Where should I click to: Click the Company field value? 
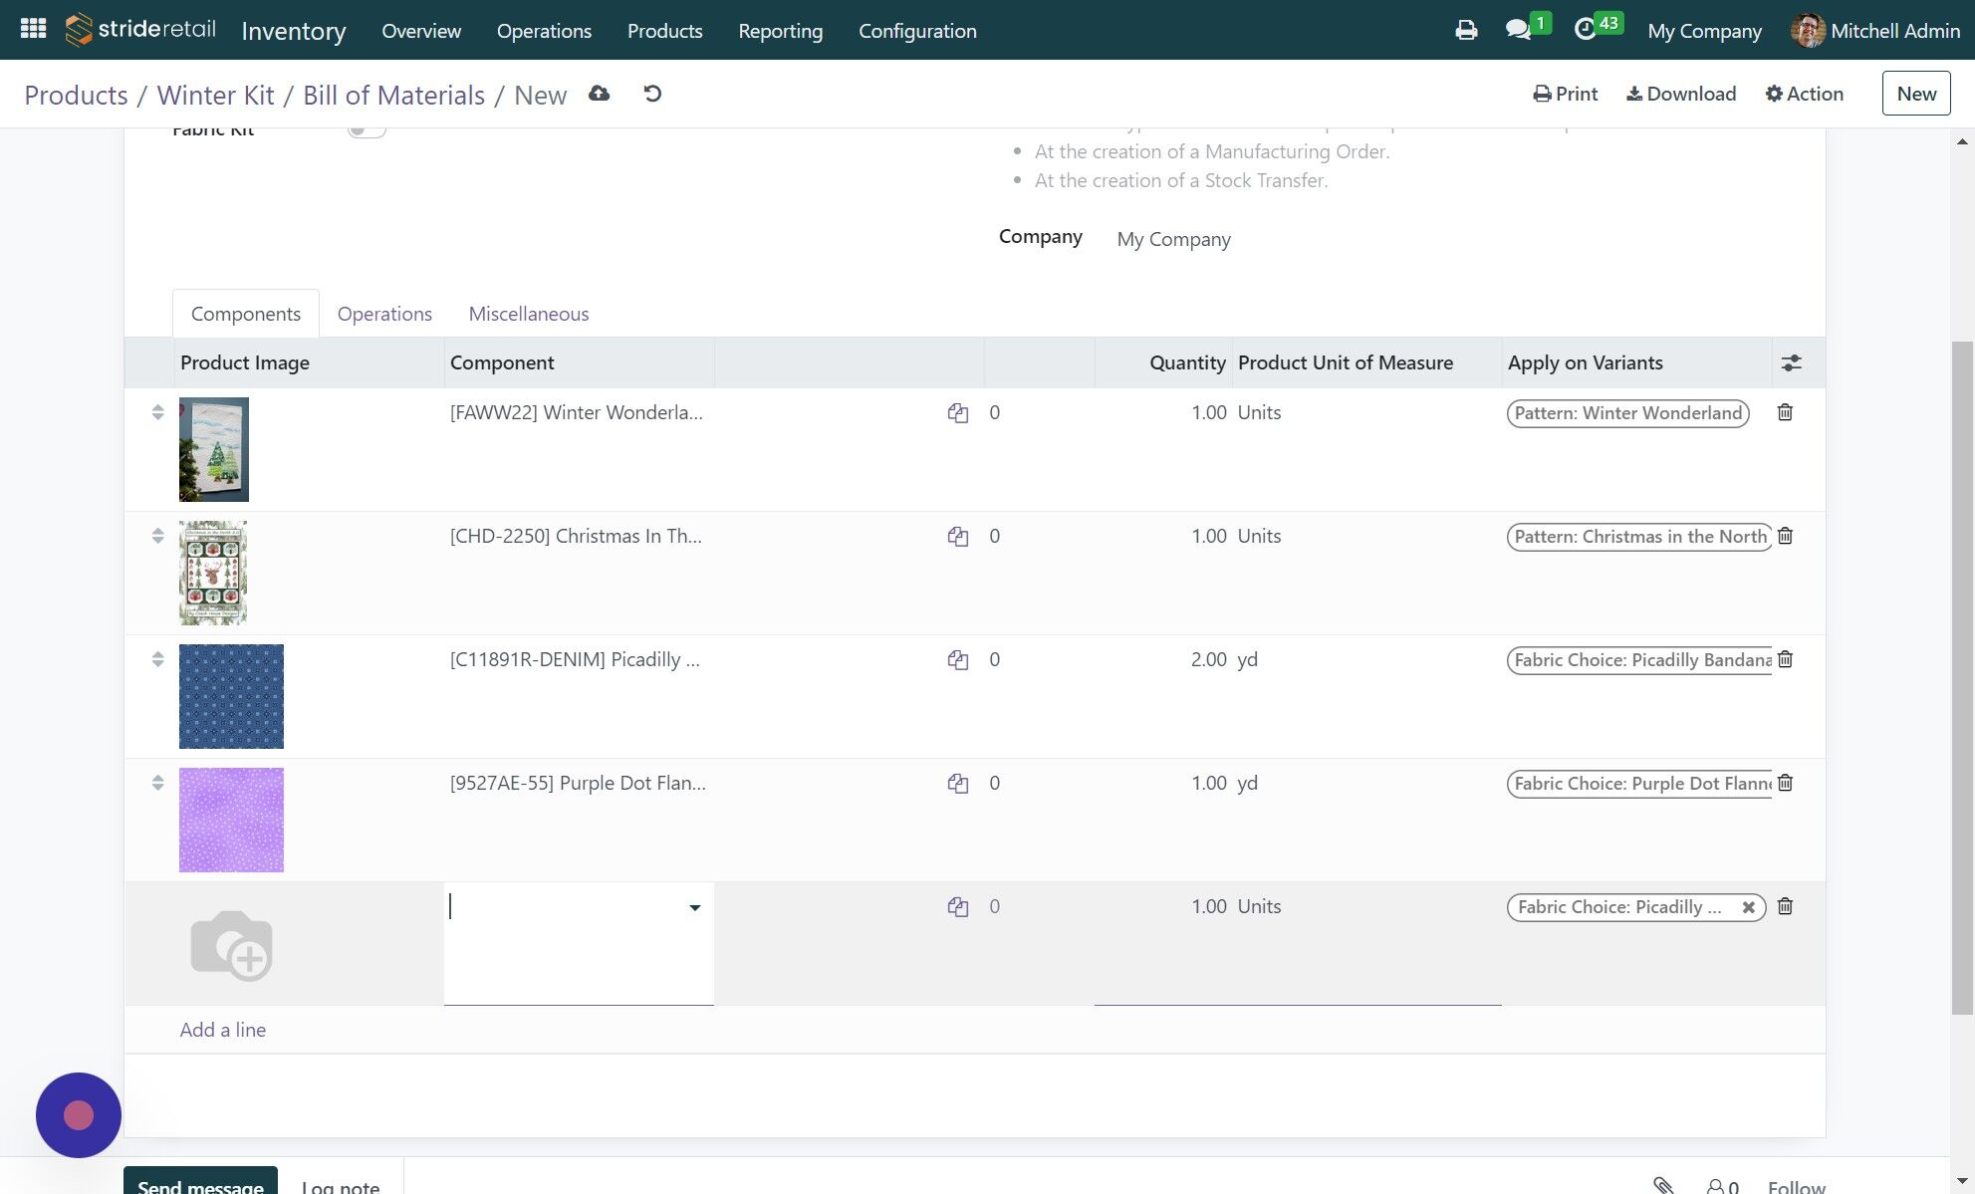click(x=1173, y=239)
